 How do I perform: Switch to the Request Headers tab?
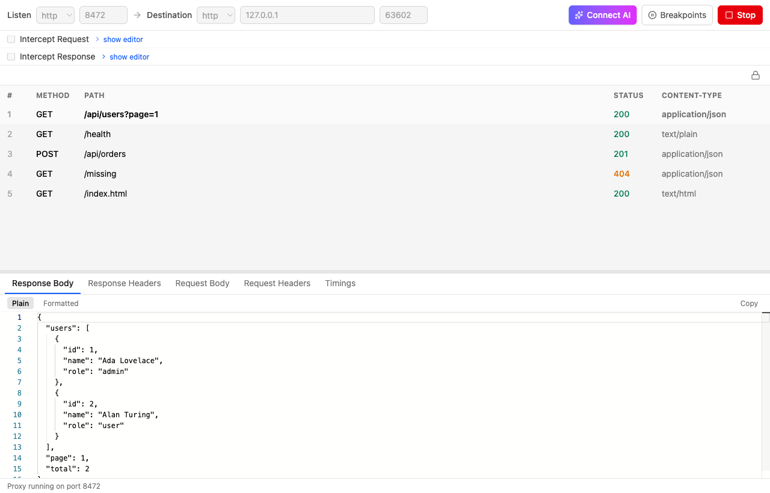pos(277,283)
